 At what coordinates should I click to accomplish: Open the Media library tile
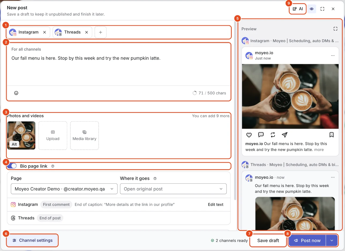[84, 135]
